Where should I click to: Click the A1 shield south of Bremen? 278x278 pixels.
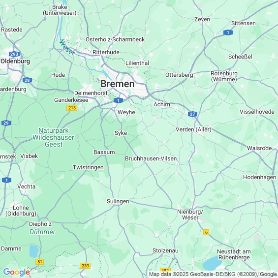(118, 100)
